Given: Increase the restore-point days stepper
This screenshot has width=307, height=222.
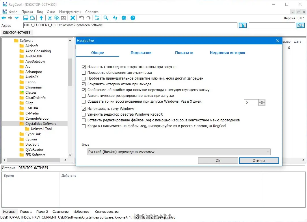Looking at the screenshot, I should (x=262, y=101).
